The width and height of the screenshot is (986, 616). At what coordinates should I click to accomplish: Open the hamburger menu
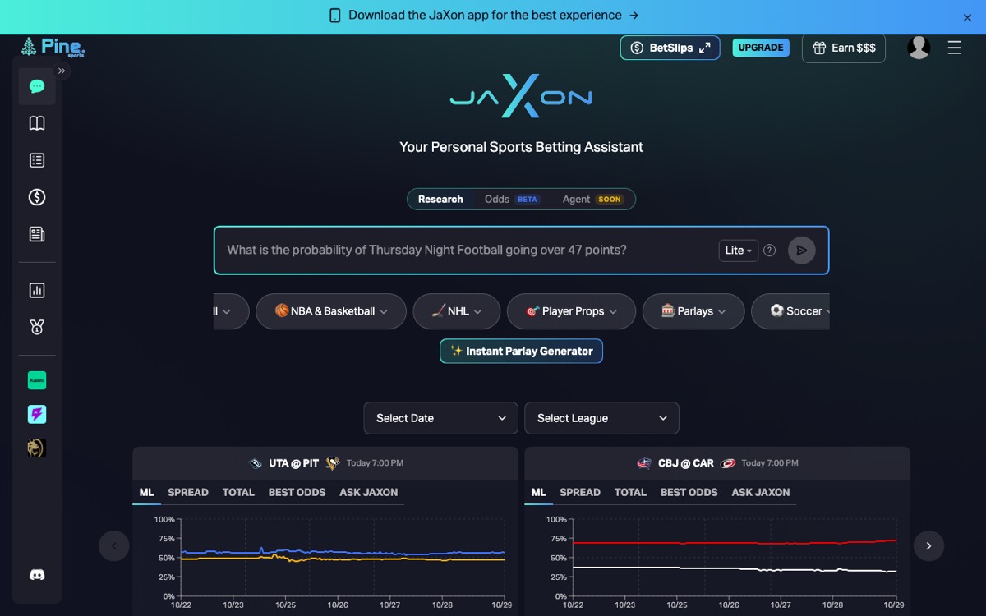point(955,48)
